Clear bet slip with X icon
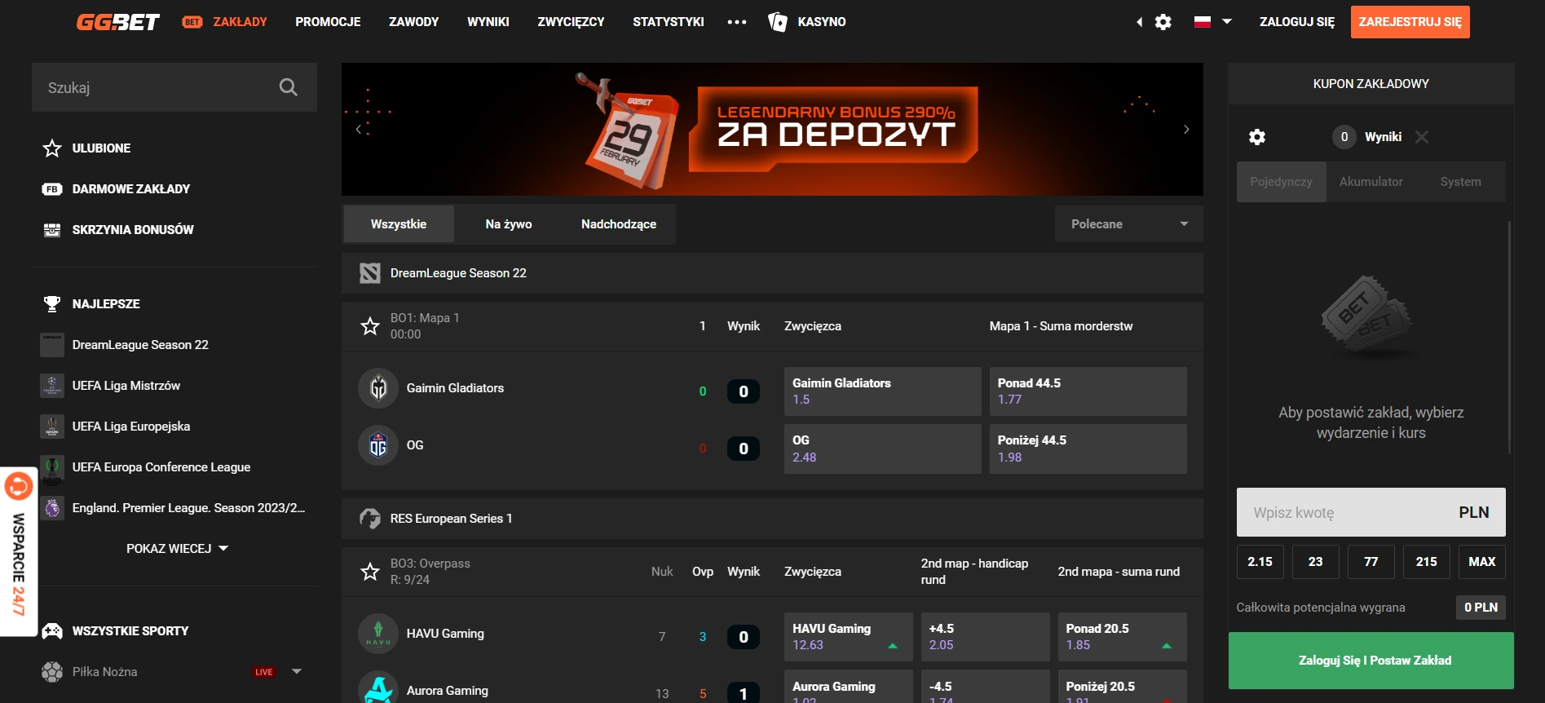 1422,137
